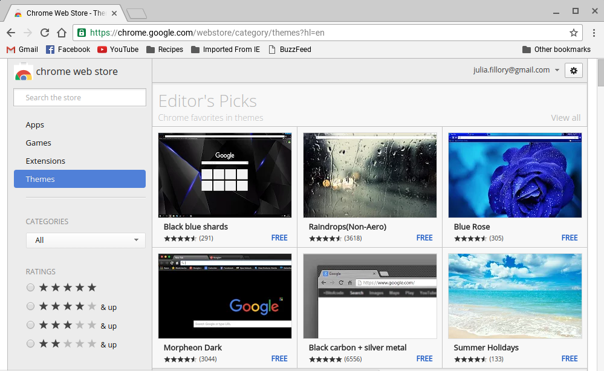Viewport: 604px width, 371px height.
Task: Open the settings gear menu
Action: coord(573,70)
